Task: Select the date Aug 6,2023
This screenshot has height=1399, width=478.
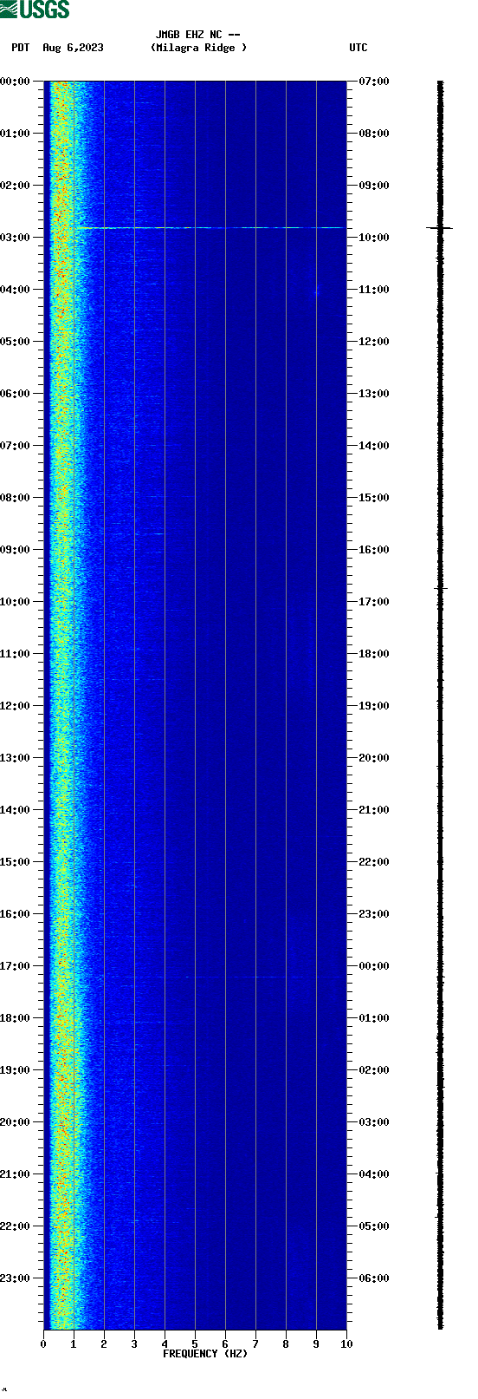Action: [x=73, y=48]
